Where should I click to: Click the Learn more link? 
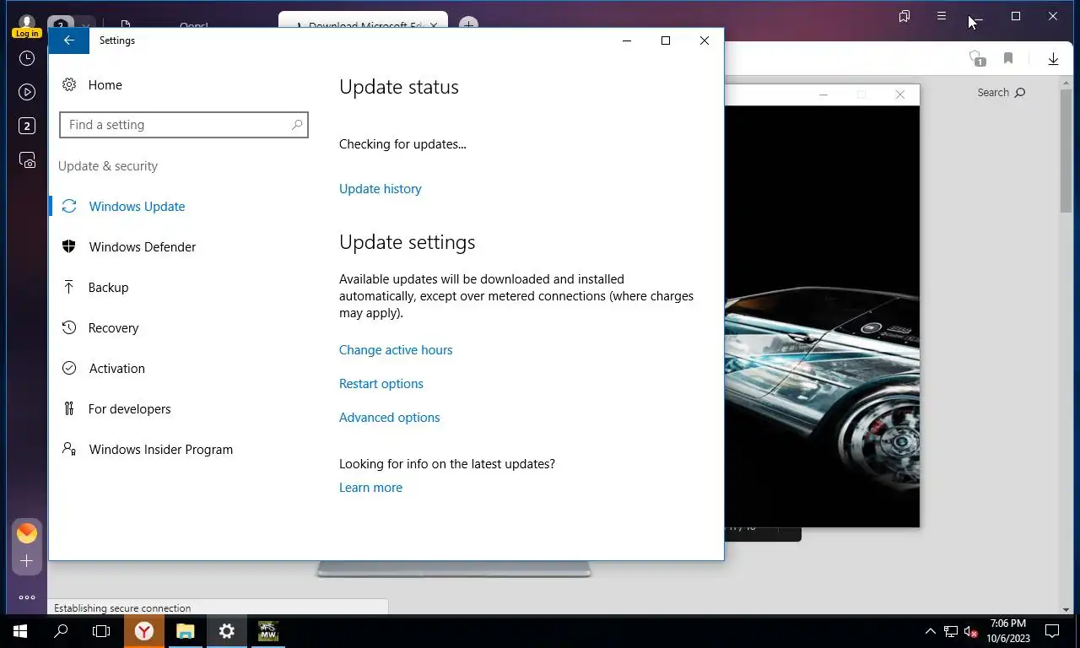click(x=370, y=488)
